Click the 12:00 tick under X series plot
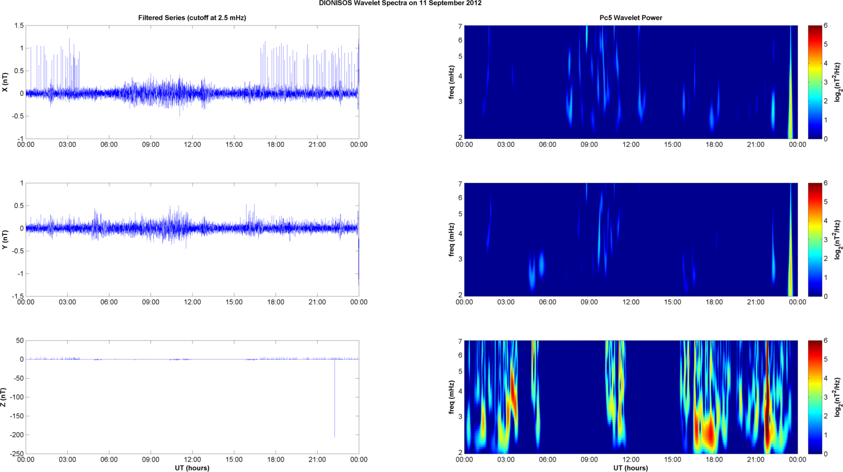 click(192, 145)
